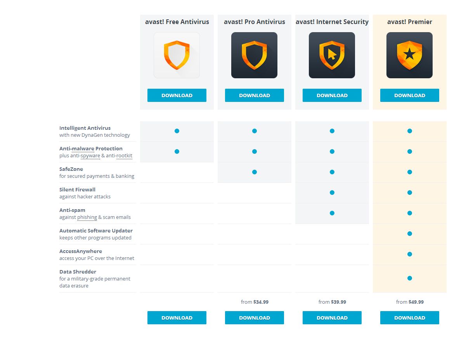
Task: Open the anti-rootkit underlined term
Action: pos(119,156)
